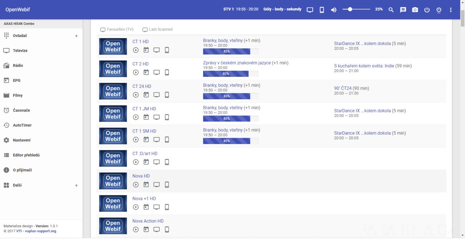Open Zprávy v českém znakovém jazyce event

[x=237, y=63]
